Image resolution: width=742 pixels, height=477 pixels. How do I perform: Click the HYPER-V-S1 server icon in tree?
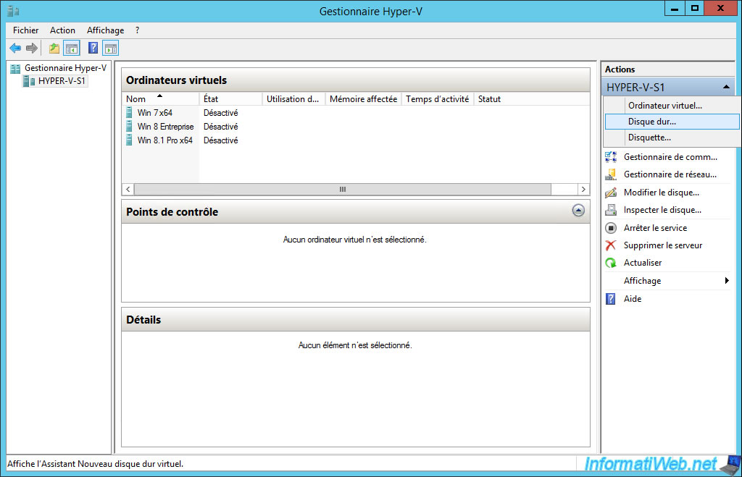[29, 81]
